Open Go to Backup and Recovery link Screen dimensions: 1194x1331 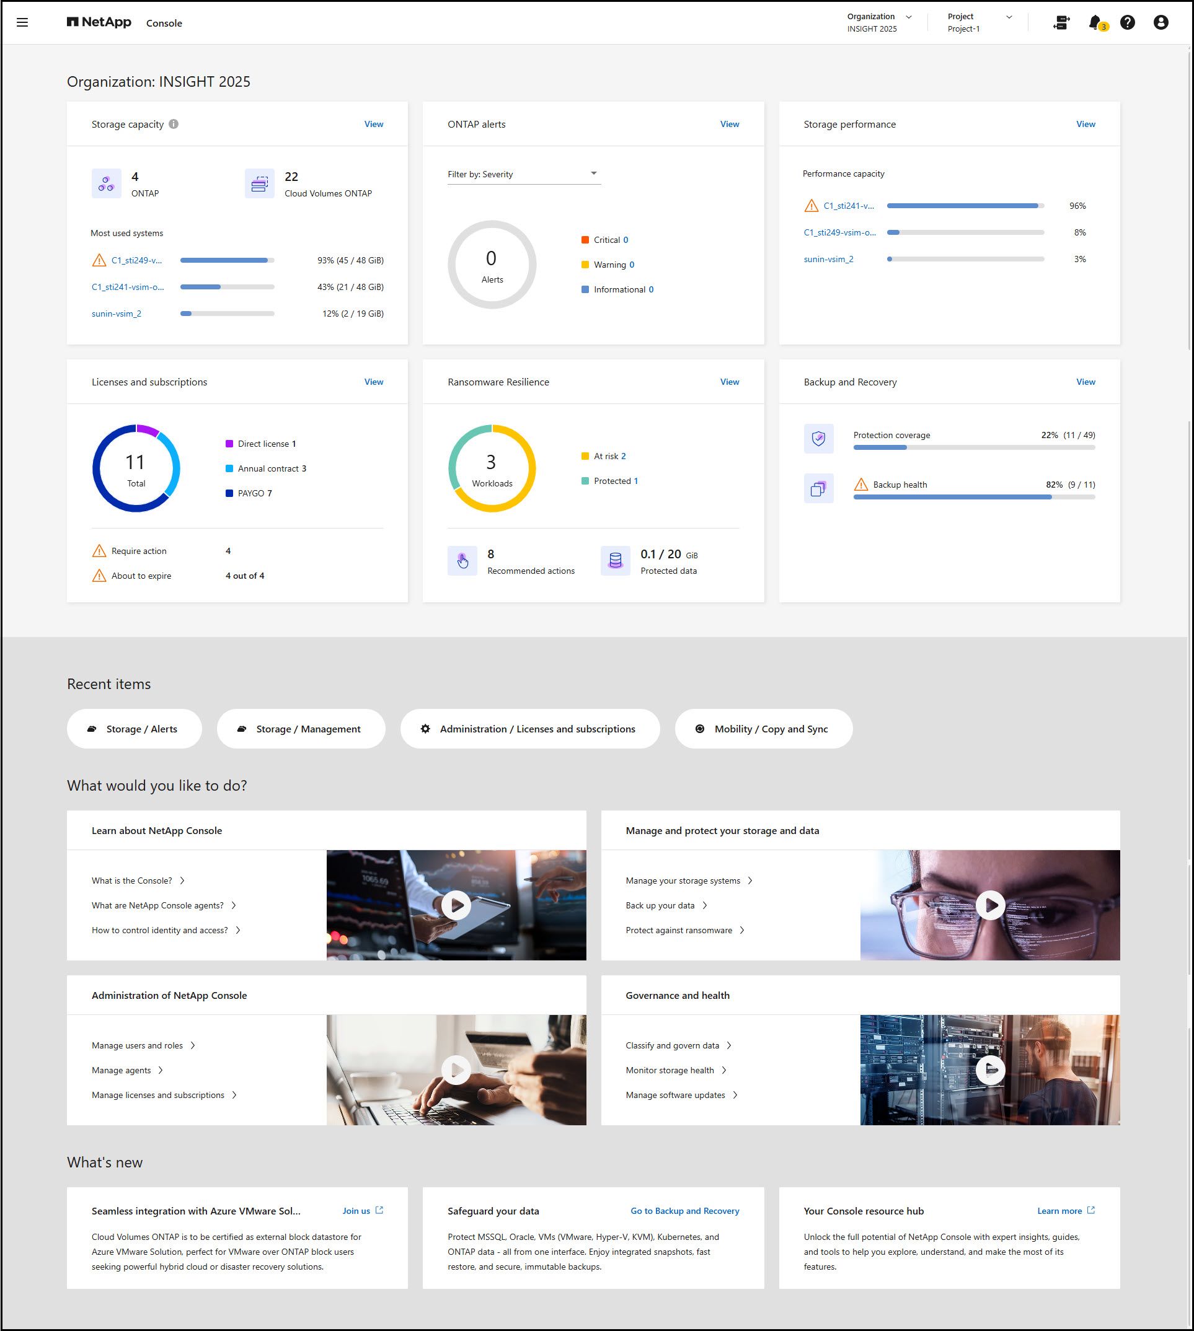[x=685, y=1210]
